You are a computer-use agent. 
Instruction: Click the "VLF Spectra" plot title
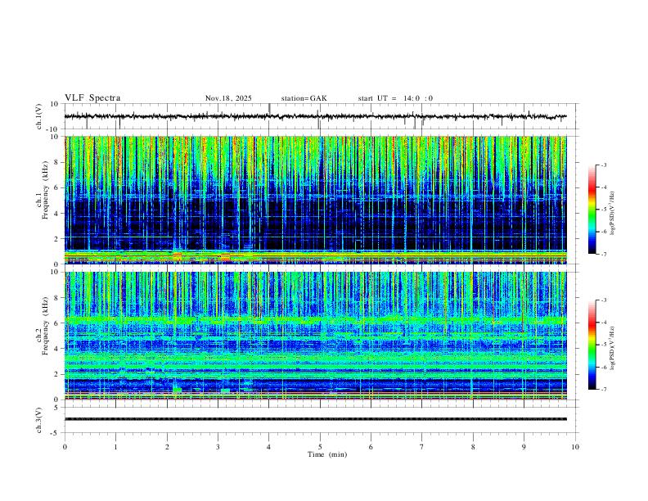tap(92, 98)
